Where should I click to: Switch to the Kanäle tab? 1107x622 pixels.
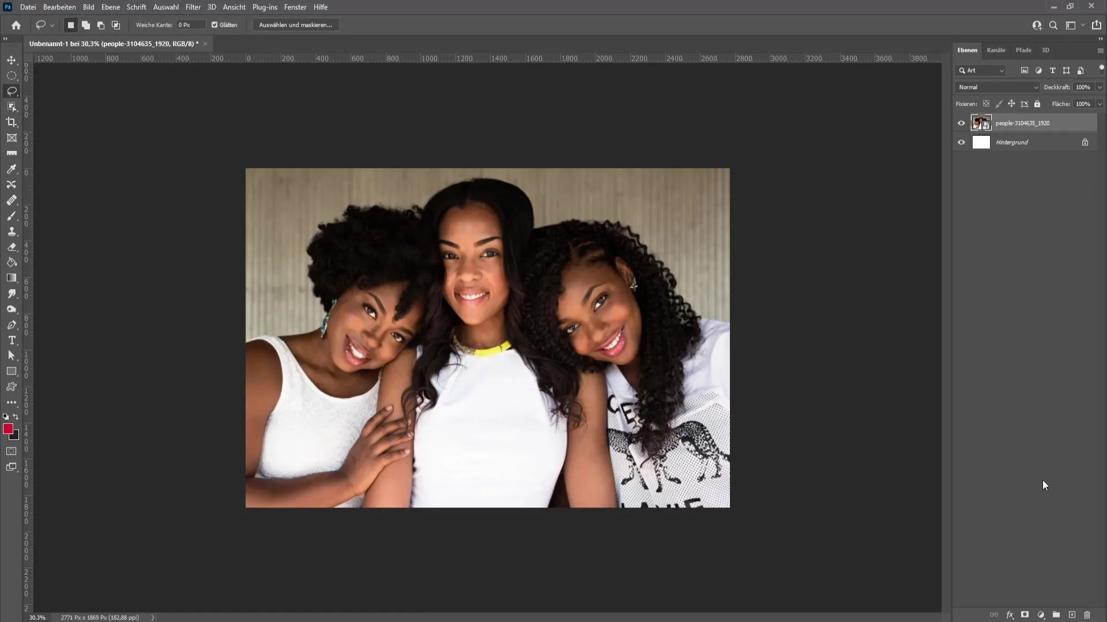point(997,50)
